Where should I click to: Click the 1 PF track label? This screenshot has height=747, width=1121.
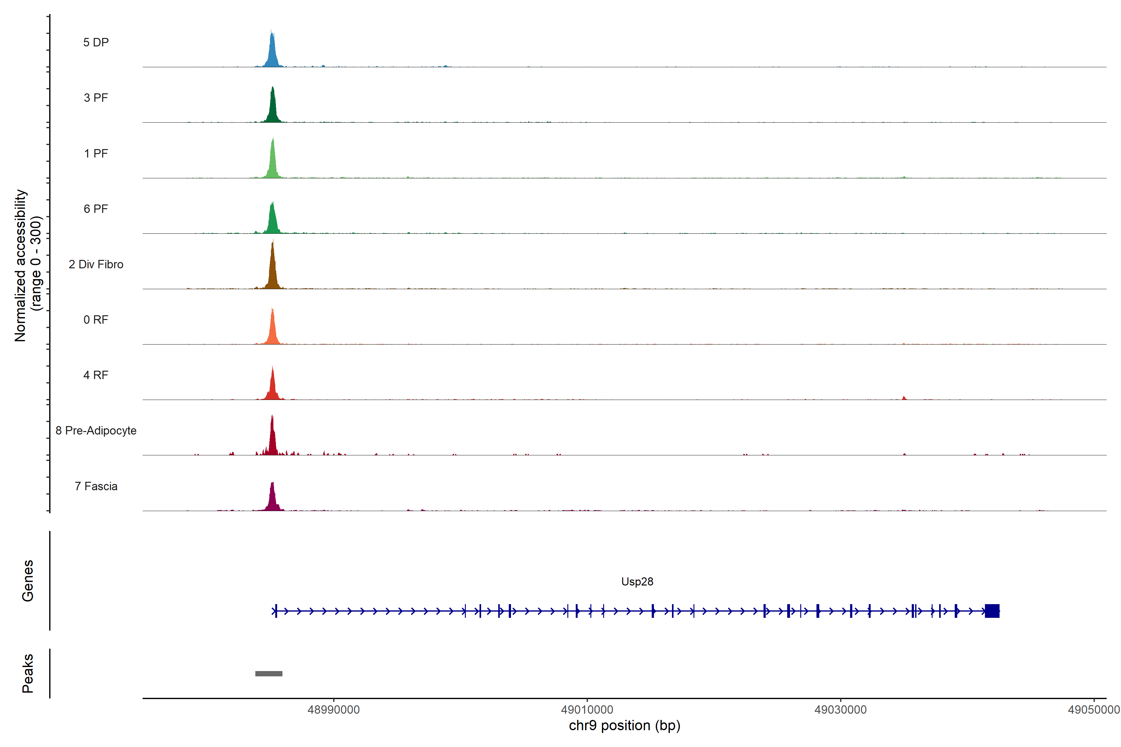tap(96, 153)
